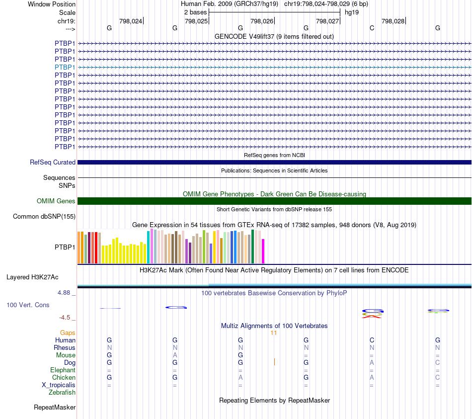Click the orange insertion tick in Dog row
The image size is (472, 419).
(274, 362)
